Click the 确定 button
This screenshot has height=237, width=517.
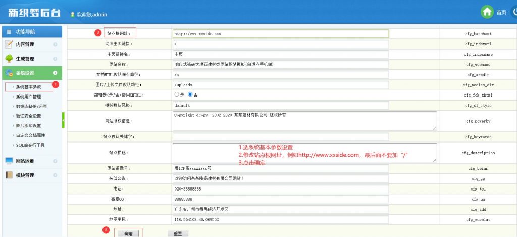[x=128, y=233]
